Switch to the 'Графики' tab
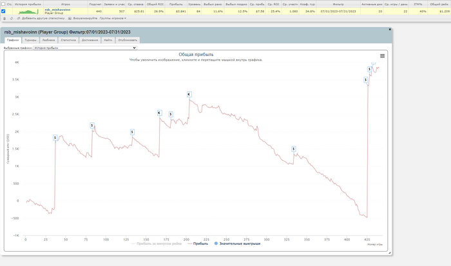This screenshot has height=266, width=451. (13, 40)
